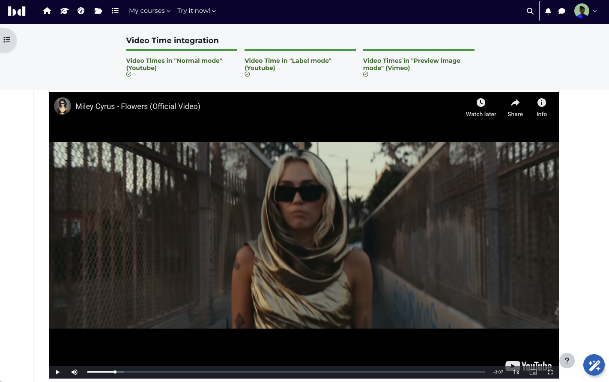Screen dimensions: 609x382
Task: Mute the video with the speaker icon
Action: [75, 372]
